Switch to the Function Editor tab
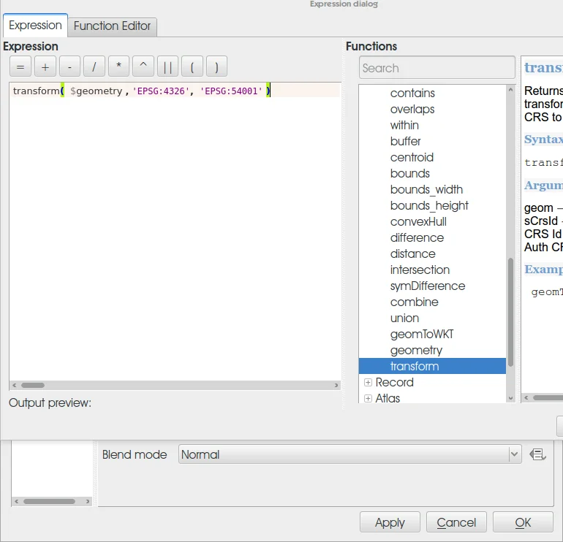 pyautogui.click(x=112, y=26)
